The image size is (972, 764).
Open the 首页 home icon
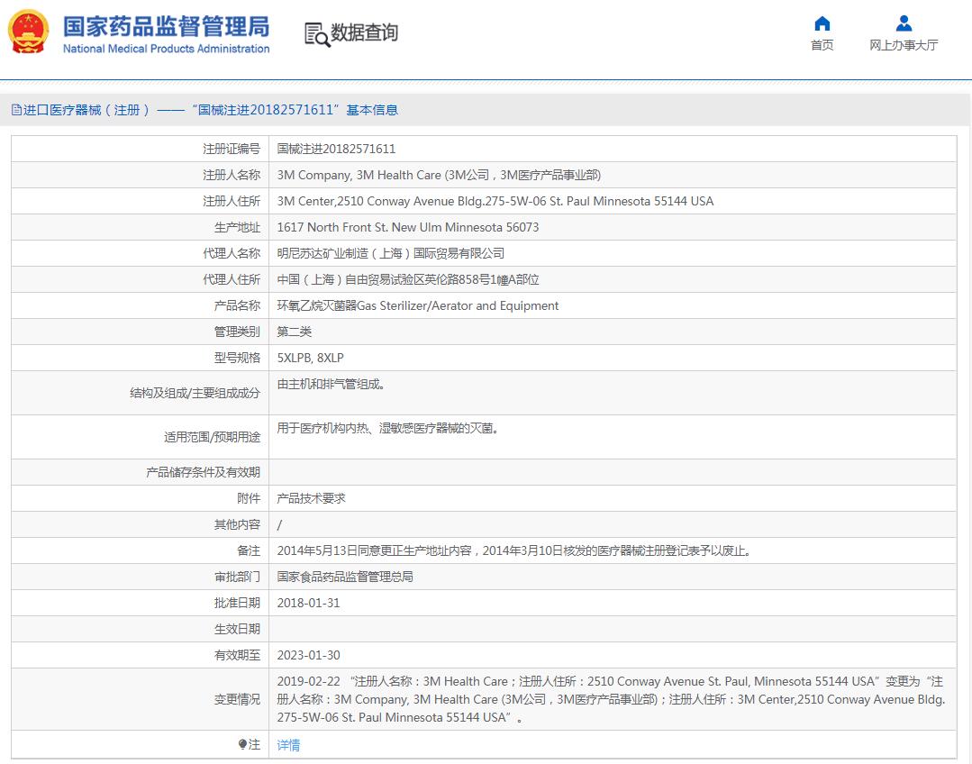(822, 23)
